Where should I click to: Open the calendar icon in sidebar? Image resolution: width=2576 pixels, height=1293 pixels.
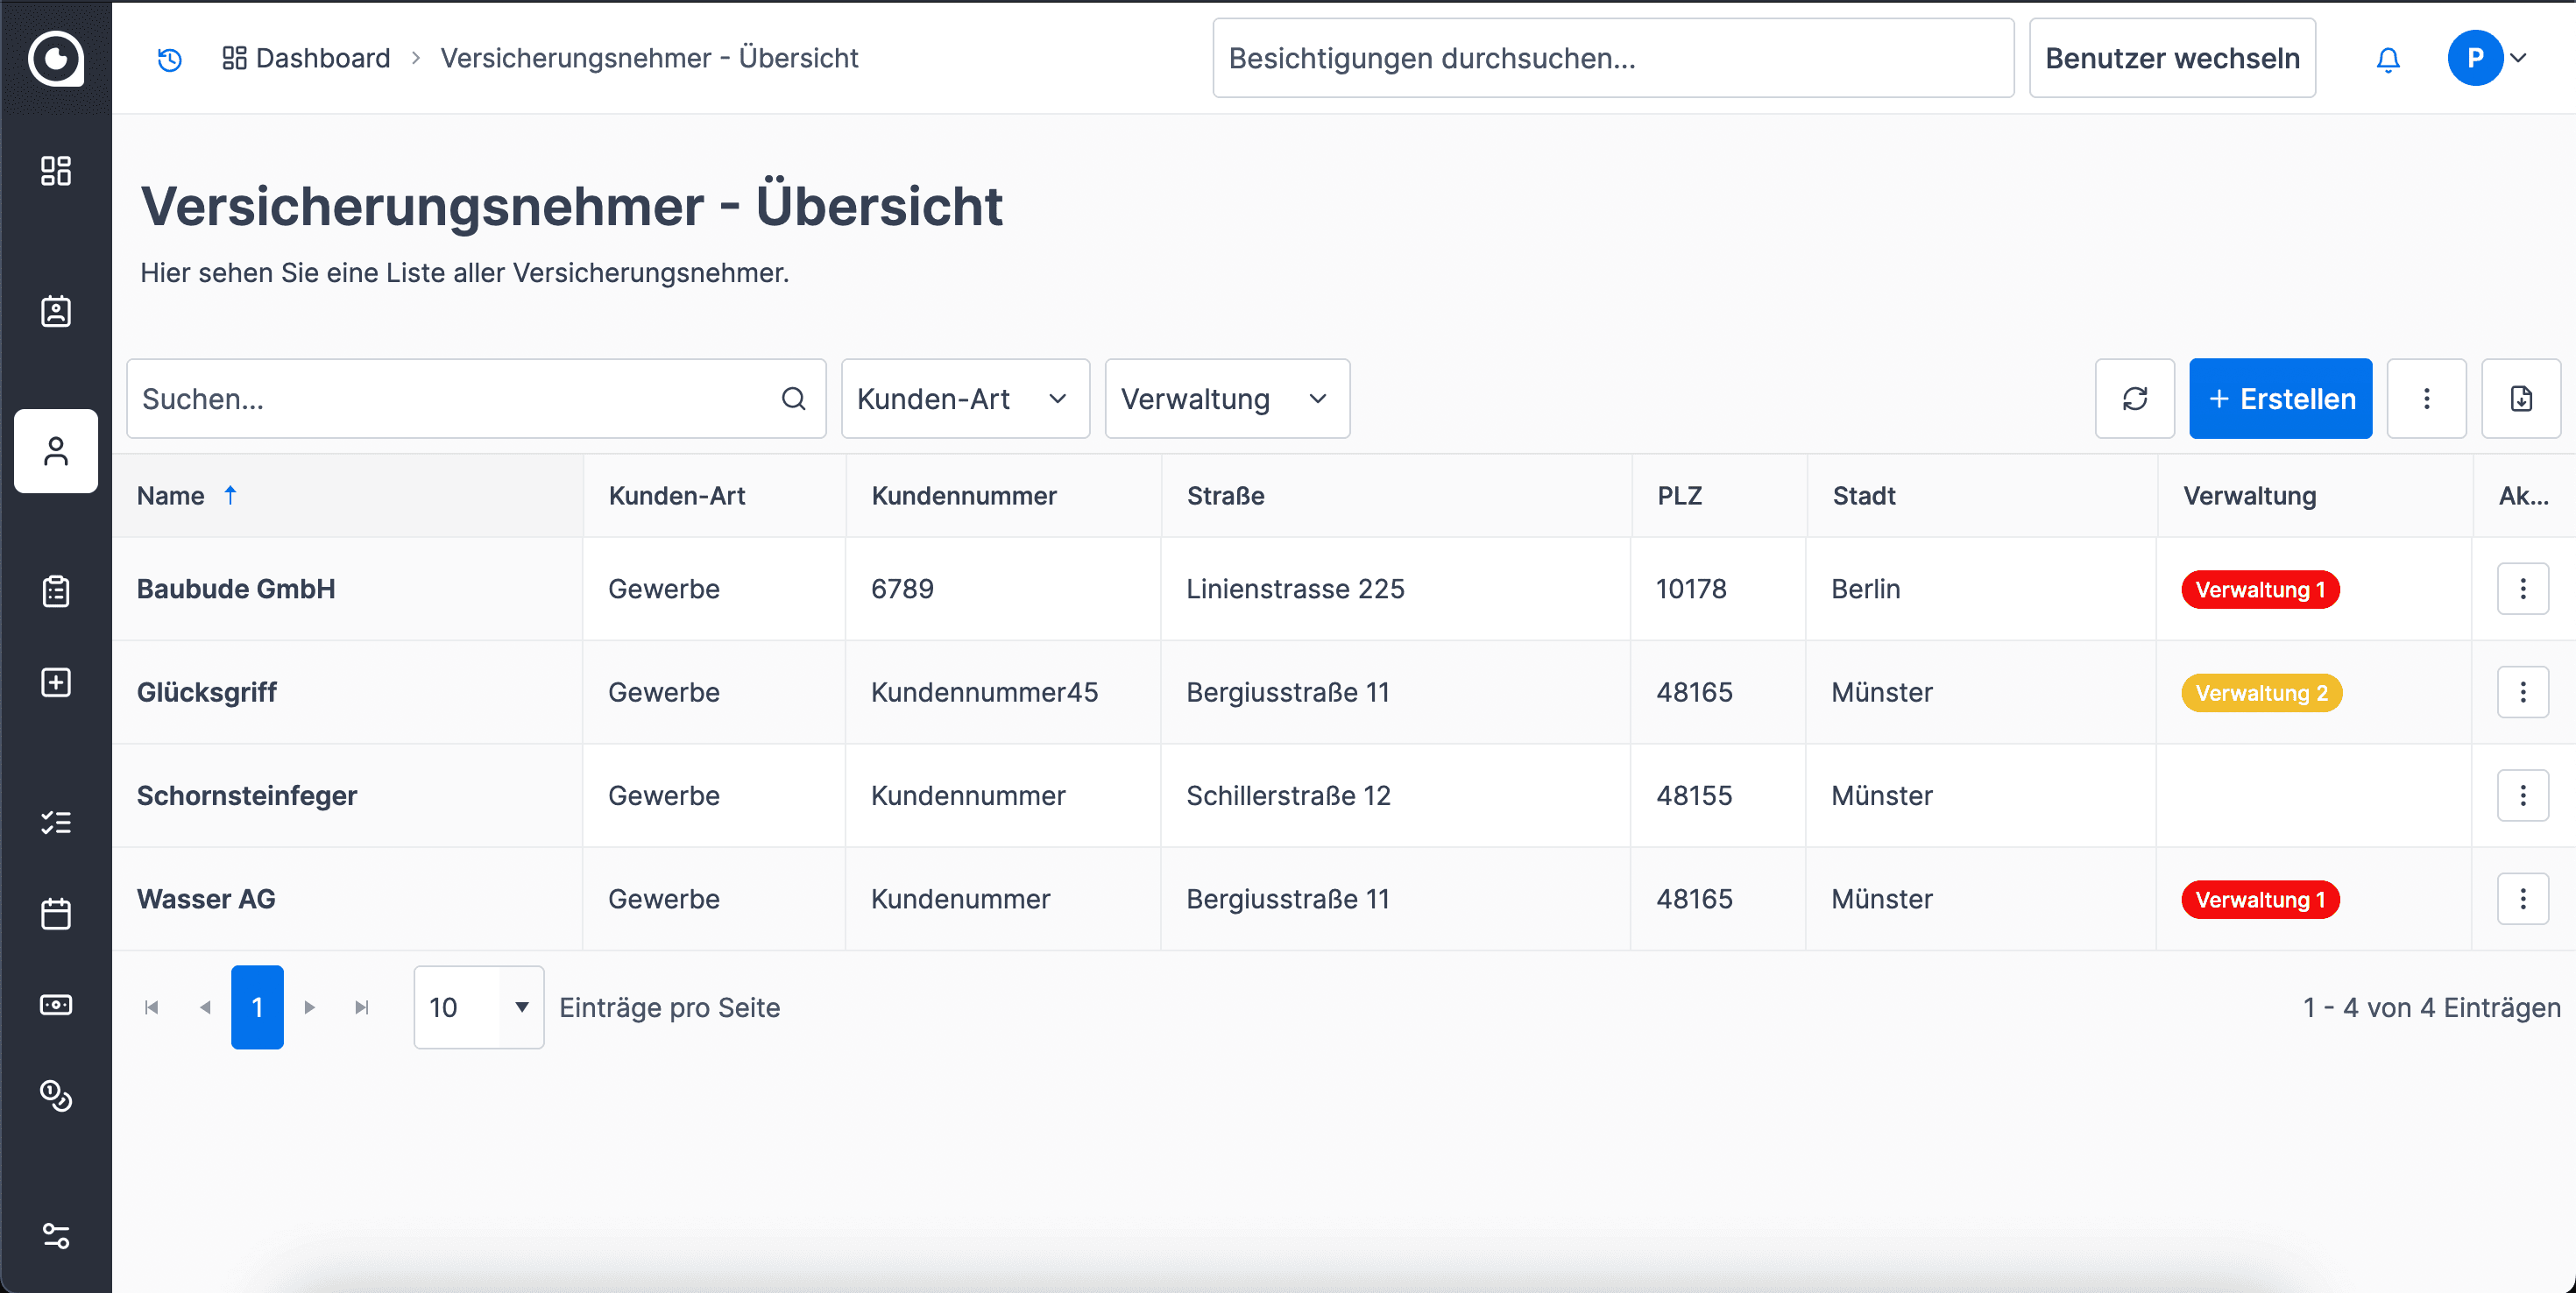click(x=56, y=913)
